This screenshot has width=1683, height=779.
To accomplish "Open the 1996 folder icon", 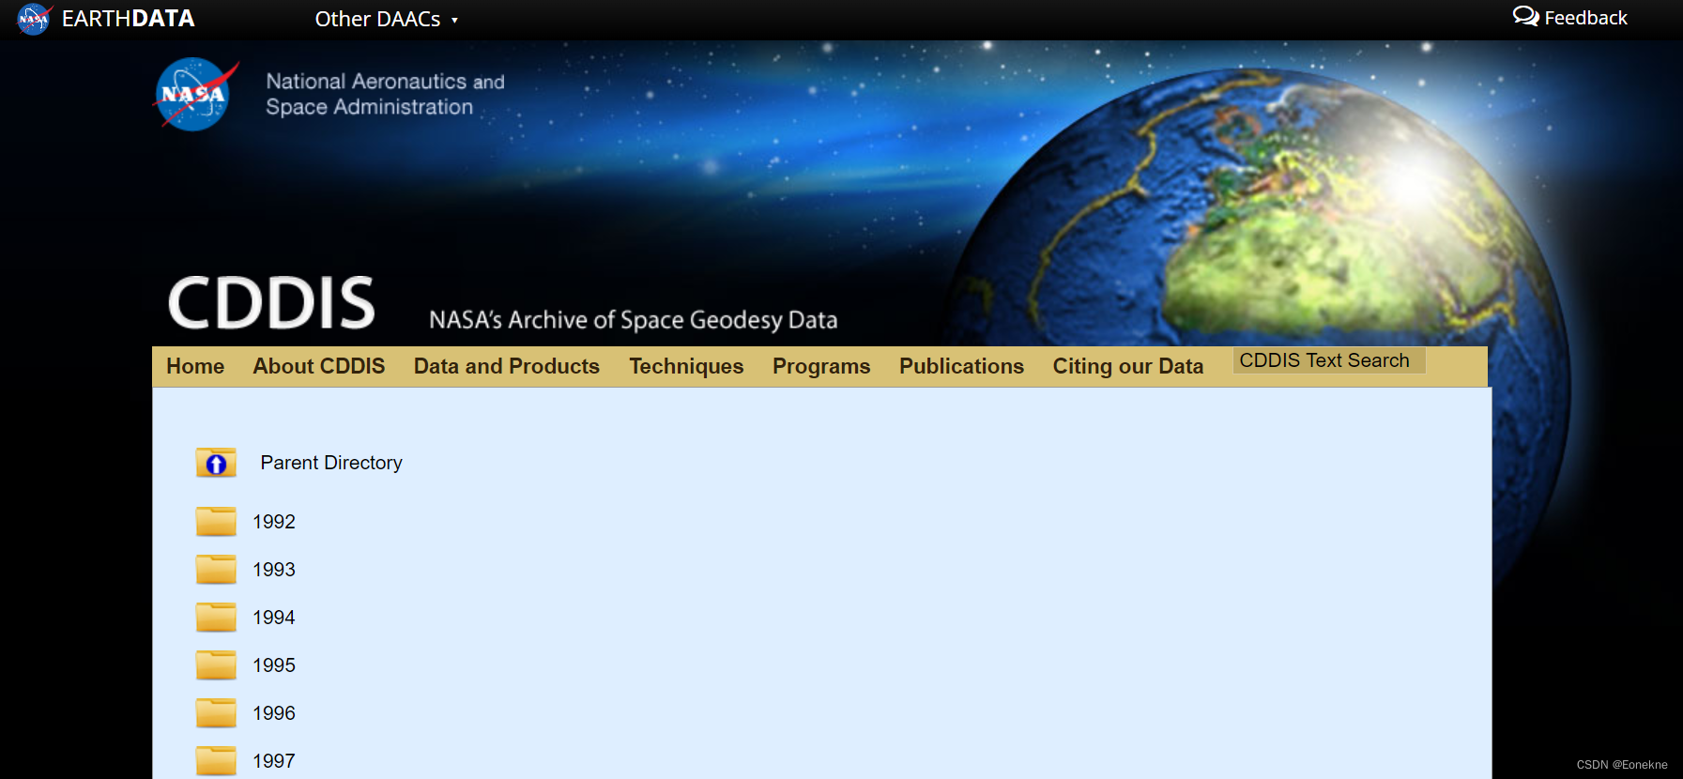I will click(x=216, y=712).
